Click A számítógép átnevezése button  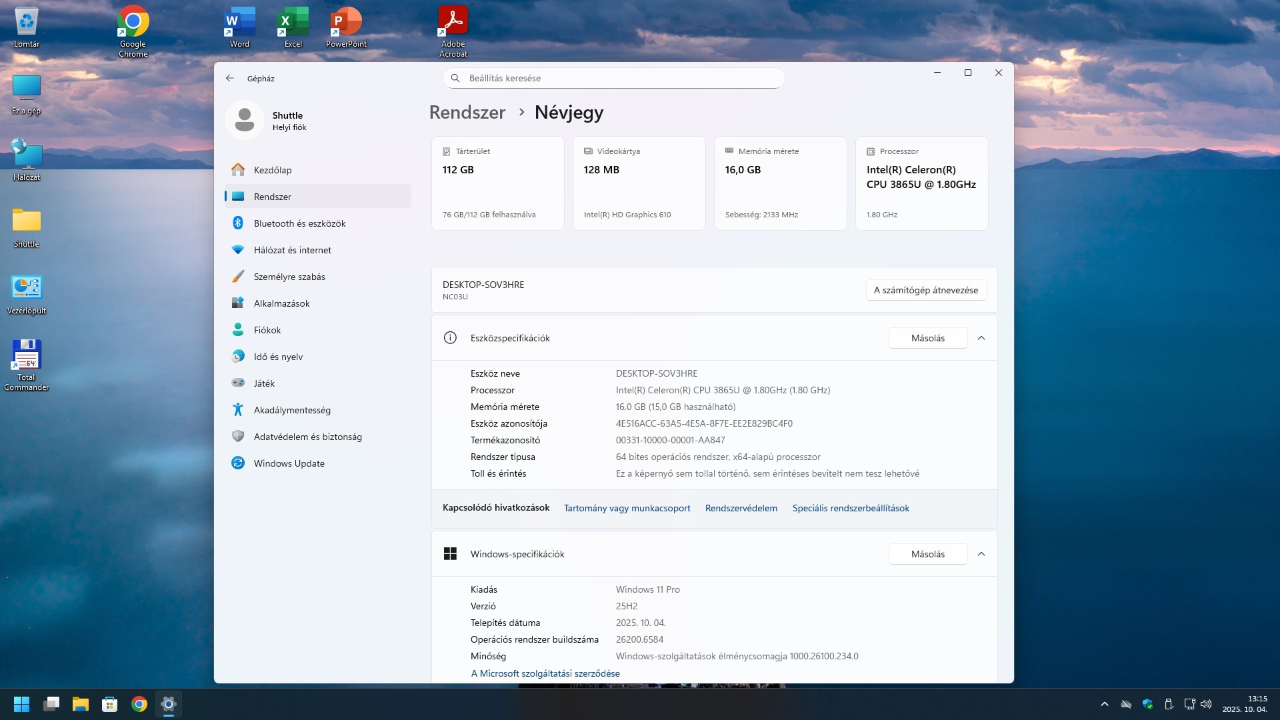[925, 290]
